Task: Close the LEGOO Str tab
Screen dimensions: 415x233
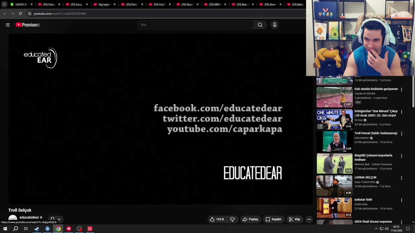Action: (31, 5)
